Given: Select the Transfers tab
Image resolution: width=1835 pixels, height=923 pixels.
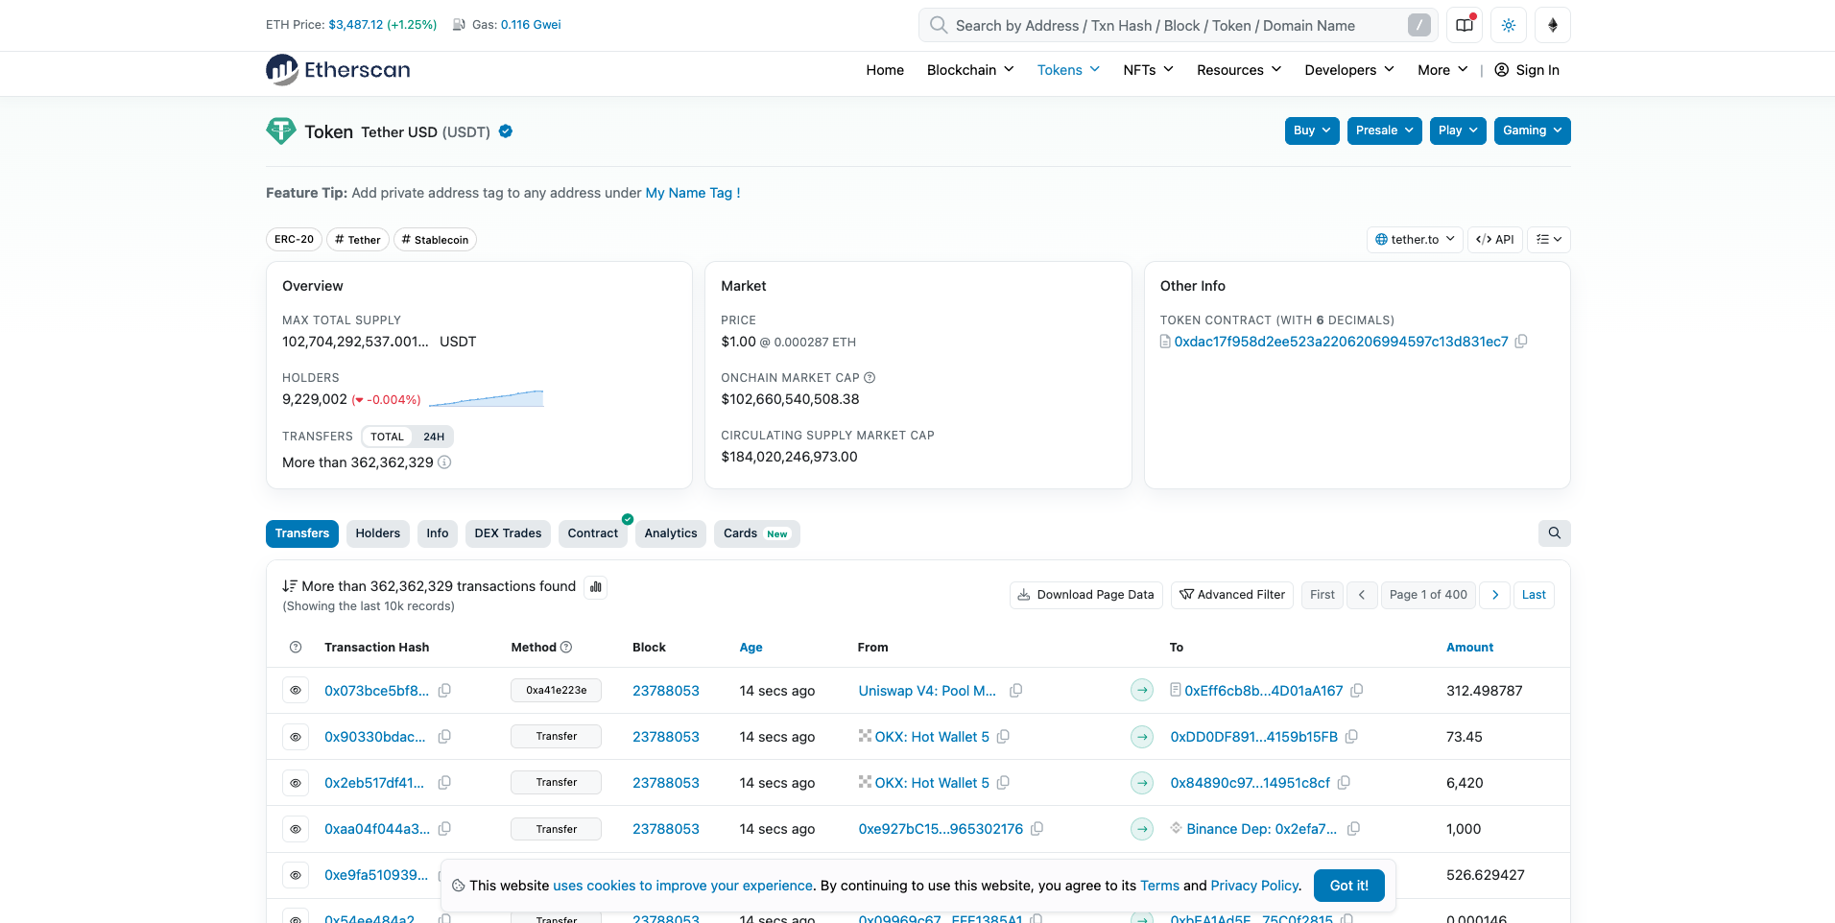Looking at the screenshot, I should (x=302, y=533).
